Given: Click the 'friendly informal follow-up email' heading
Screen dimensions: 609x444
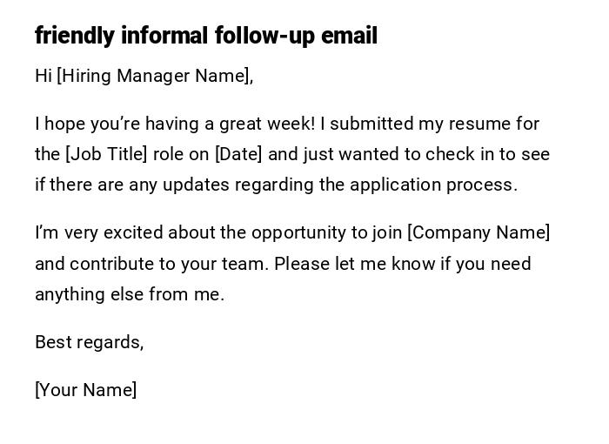Looking at the screenshot, I should coord(206,36).
